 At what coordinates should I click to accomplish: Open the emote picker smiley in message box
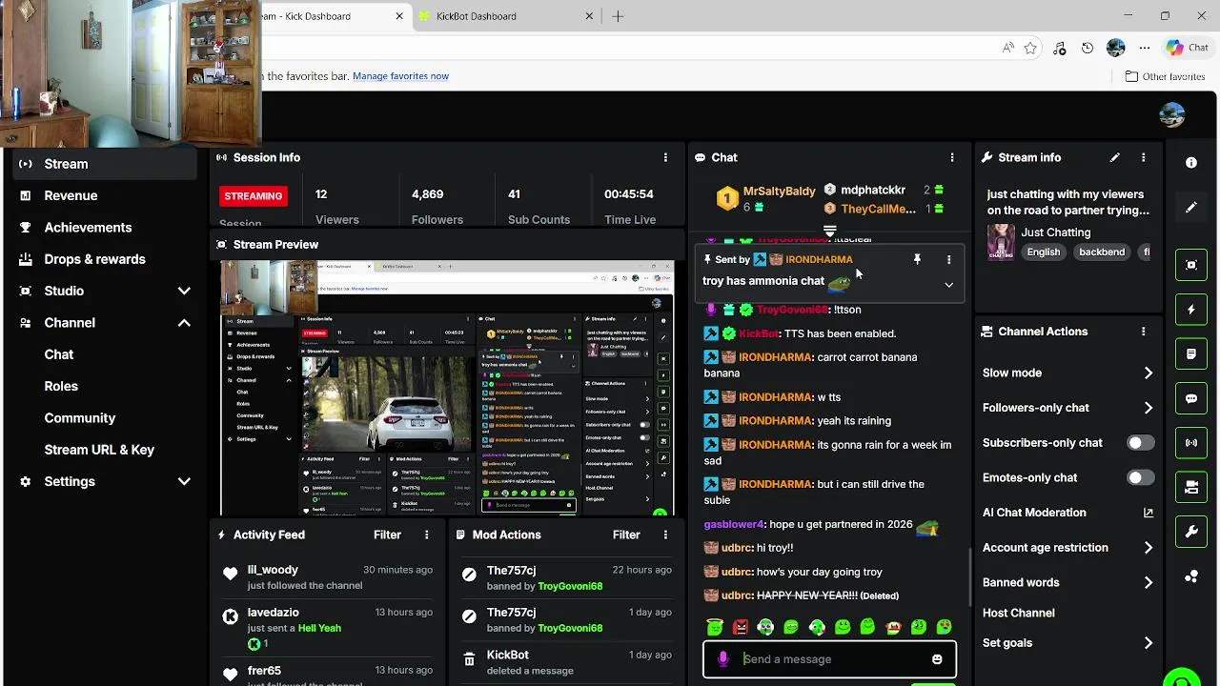[937, 659]
